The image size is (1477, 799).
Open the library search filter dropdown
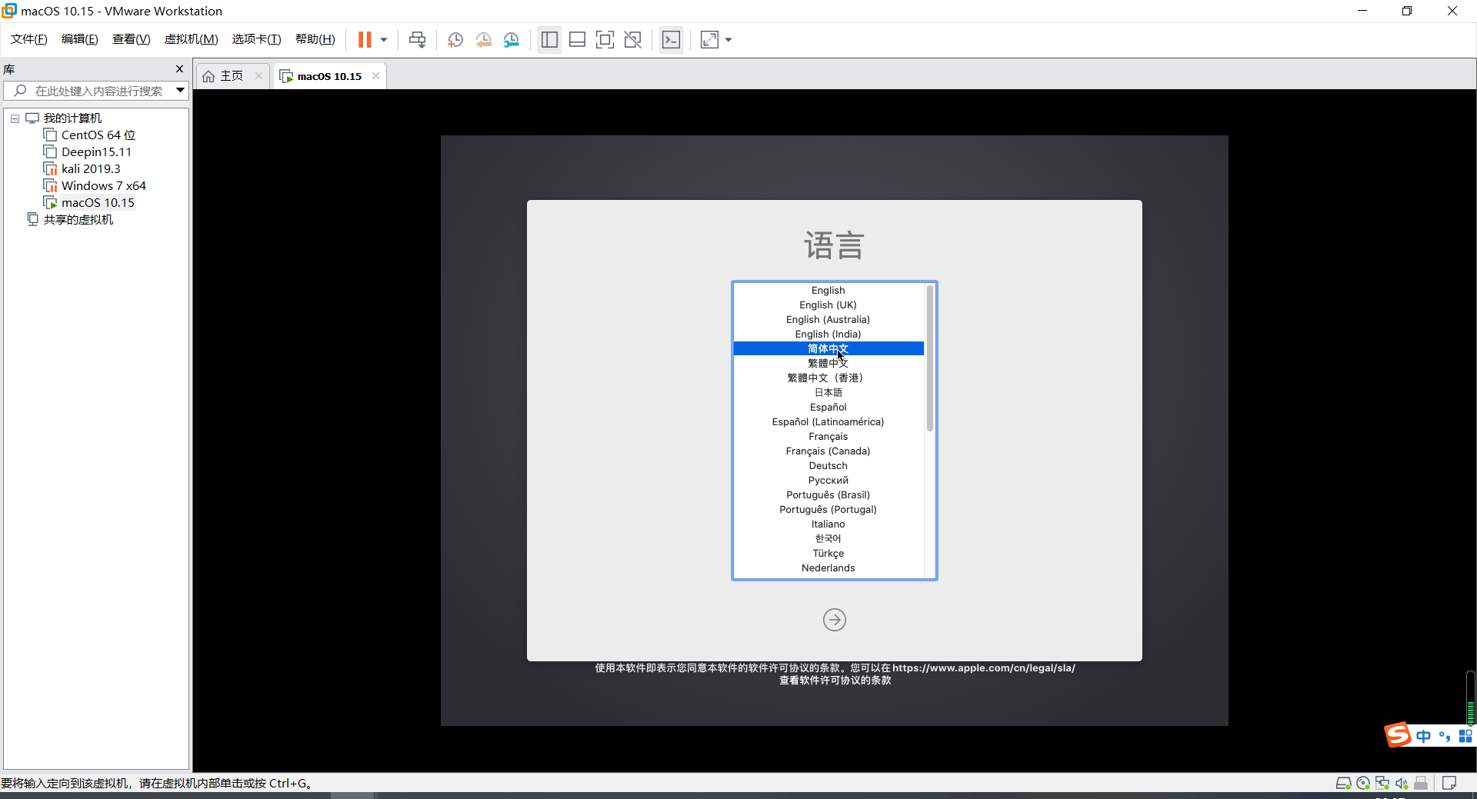click(180, 90)
